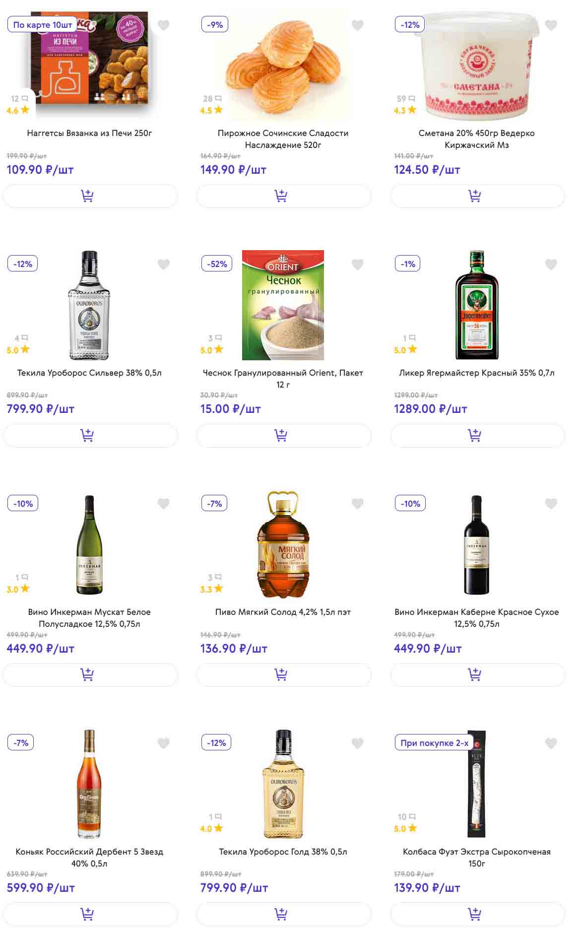This screenshot has height=933, width=581.
Task: Click the Orient garlic packet image
Action: (x=283, y=305)
